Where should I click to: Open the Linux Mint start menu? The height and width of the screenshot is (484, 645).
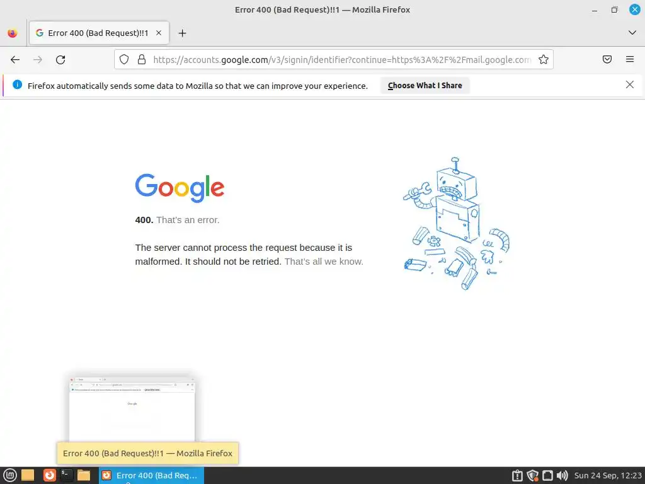[x=9, y=475]
